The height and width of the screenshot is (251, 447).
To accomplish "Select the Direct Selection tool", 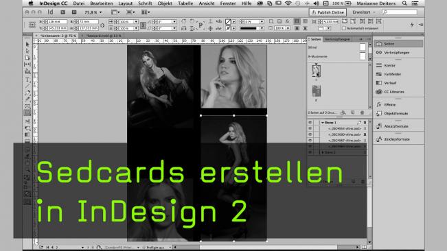I will pos(27,51).
